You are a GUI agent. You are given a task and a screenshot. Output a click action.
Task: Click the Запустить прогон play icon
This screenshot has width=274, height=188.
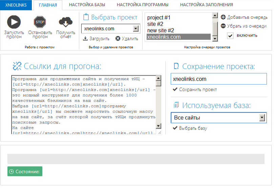click(x=14, y=22)
